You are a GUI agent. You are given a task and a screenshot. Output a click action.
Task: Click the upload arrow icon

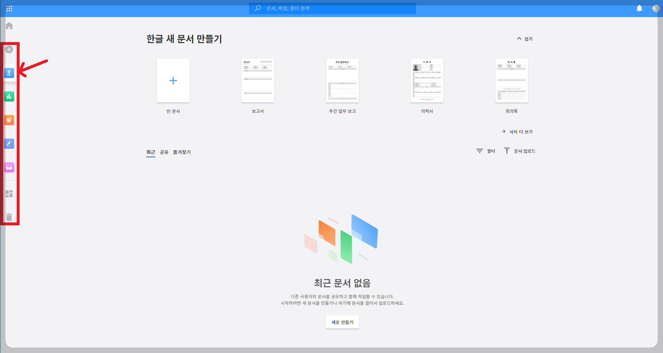tap(507, 151)
